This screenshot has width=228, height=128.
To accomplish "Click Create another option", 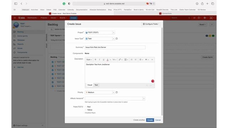I will [139, 120].
